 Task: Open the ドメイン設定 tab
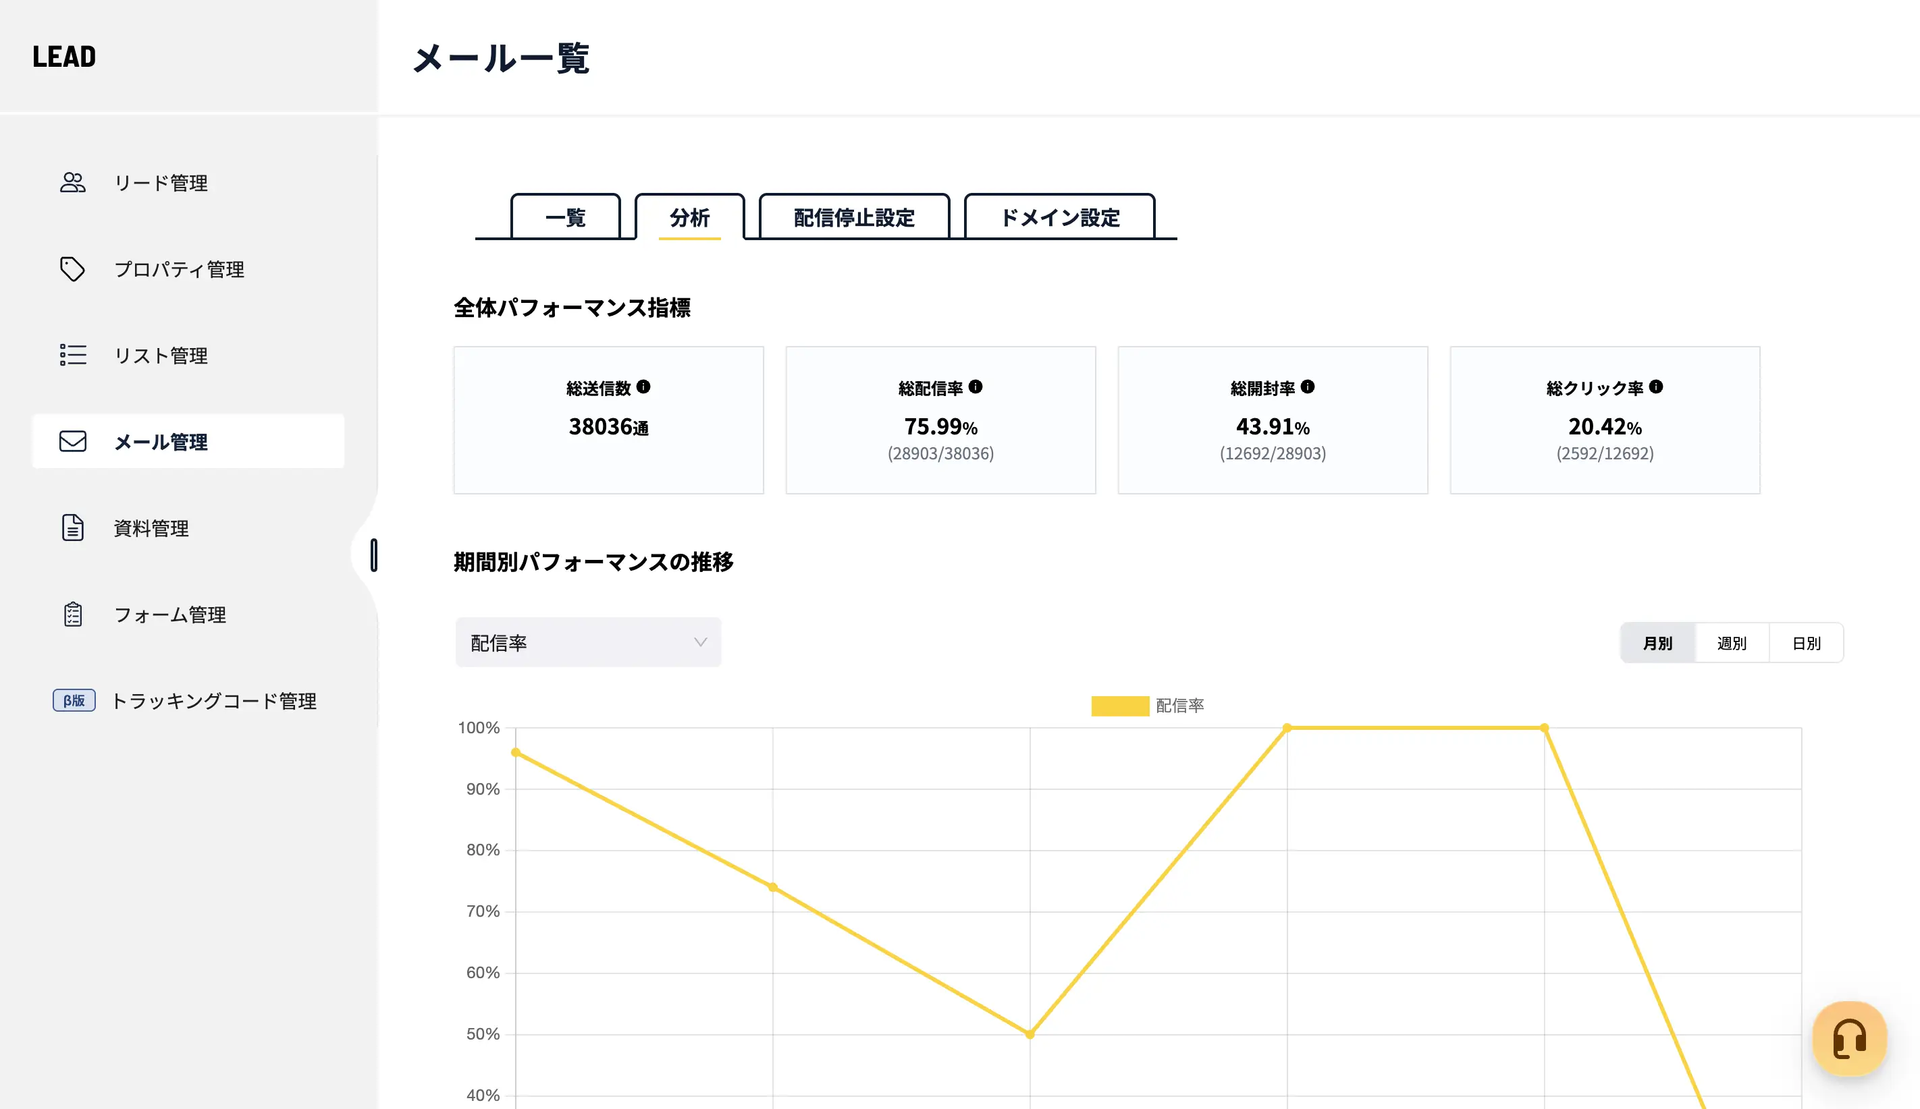[1060, 218]
